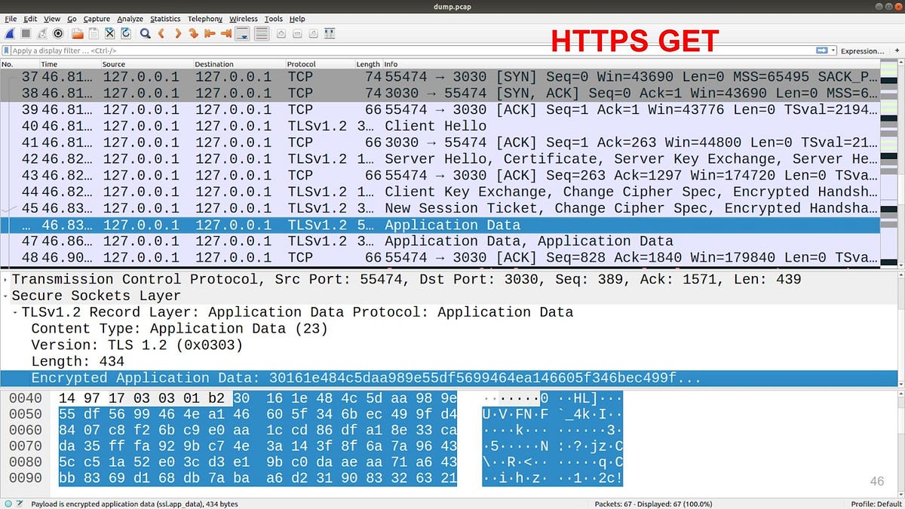
Task: Click the resize columns toolbar icon
Action: click(330, 34)
